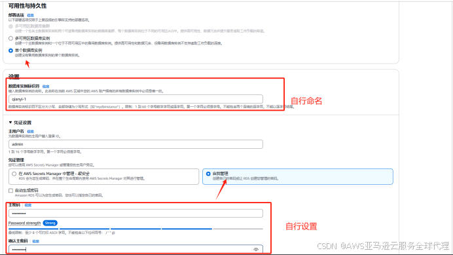The width and height of the screenshot is (453, 255).
Task: Open info link beside master username label
Action: (x=30, y=131)
